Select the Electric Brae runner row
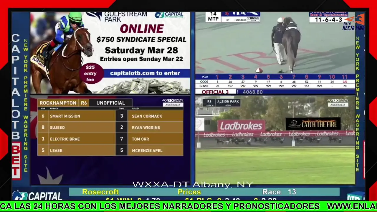The image size is (377, 212). pyautogui.click(x=110, y=139)
